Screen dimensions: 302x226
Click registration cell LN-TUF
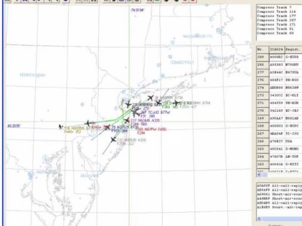pos(293,157)
